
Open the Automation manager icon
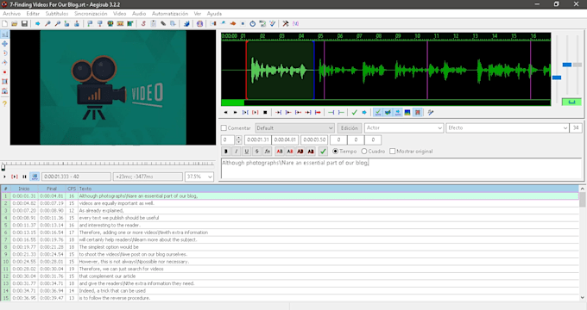pyautogui.click(x=186, y=23)
